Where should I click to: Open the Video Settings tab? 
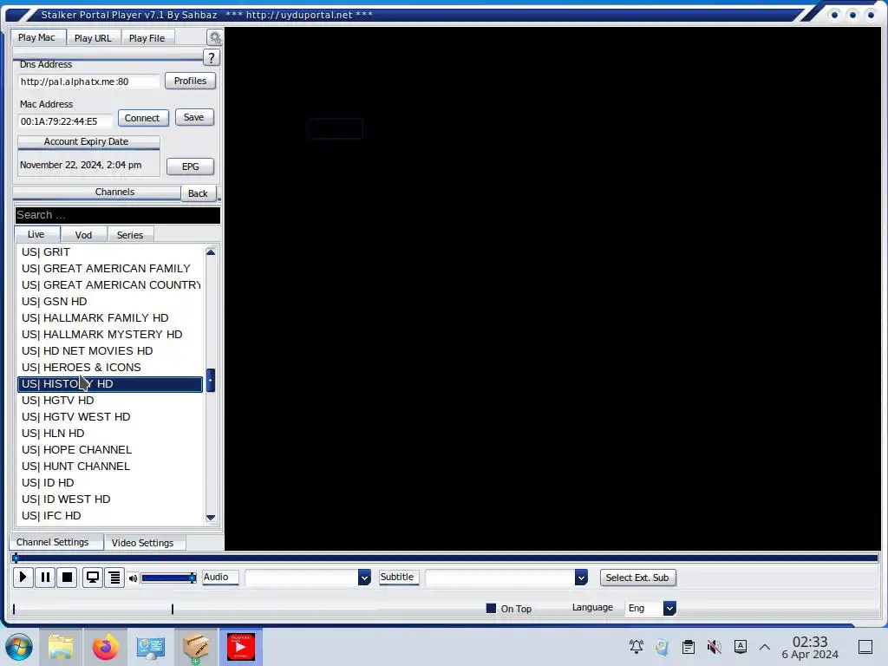[x=143, y=543]
